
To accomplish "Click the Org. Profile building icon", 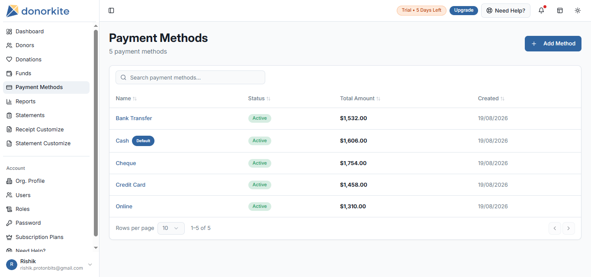I will [9, 181].
